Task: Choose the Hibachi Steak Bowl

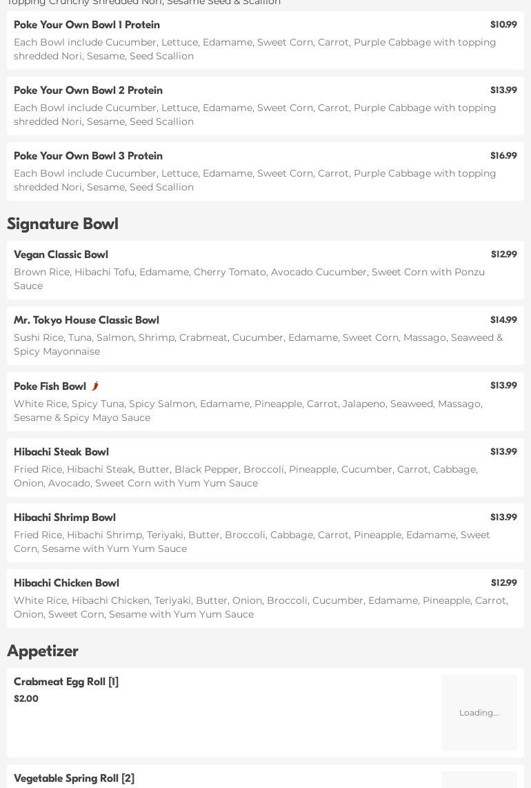Action: point(61,452)
